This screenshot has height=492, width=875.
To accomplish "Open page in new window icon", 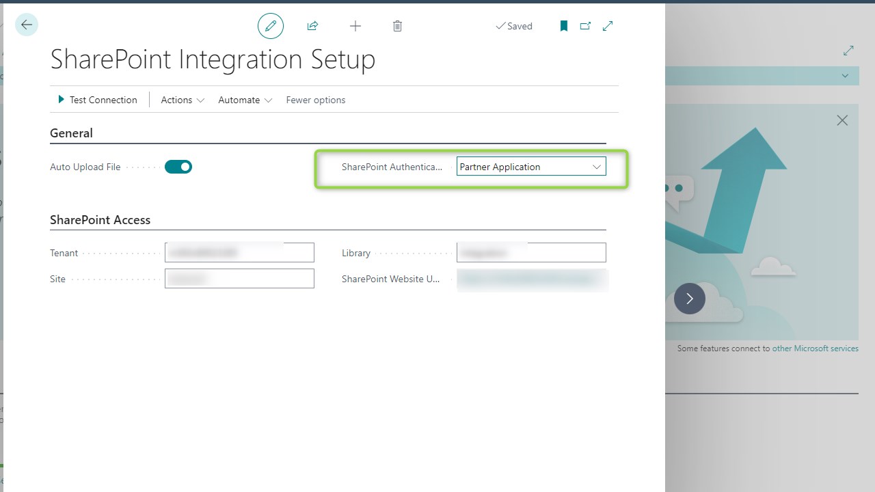I will (x=585, y=26).
